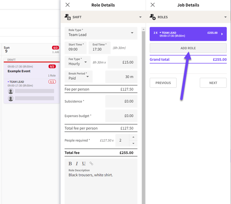
Task: Click the NEXT button
Action: point(213,83)
